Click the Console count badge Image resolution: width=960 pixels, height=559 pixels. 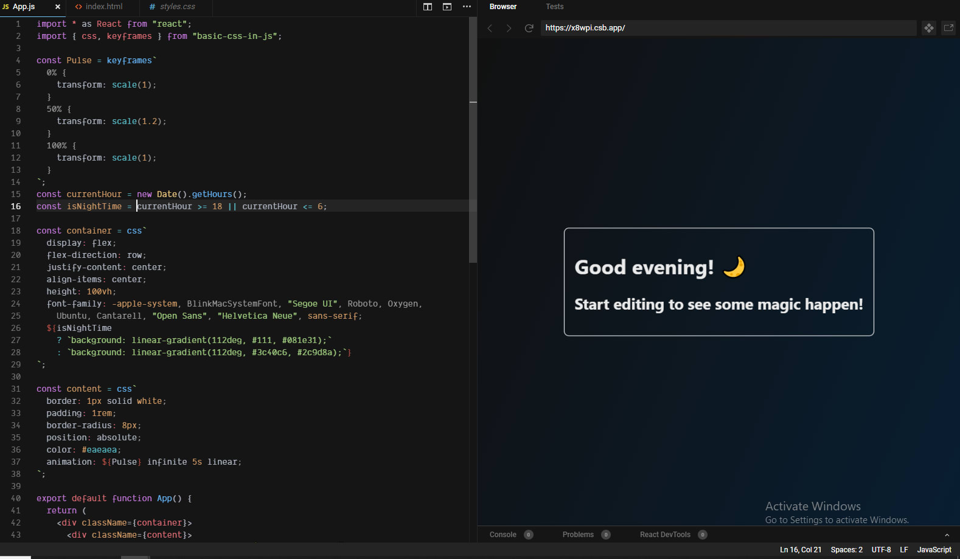point(529,535)
